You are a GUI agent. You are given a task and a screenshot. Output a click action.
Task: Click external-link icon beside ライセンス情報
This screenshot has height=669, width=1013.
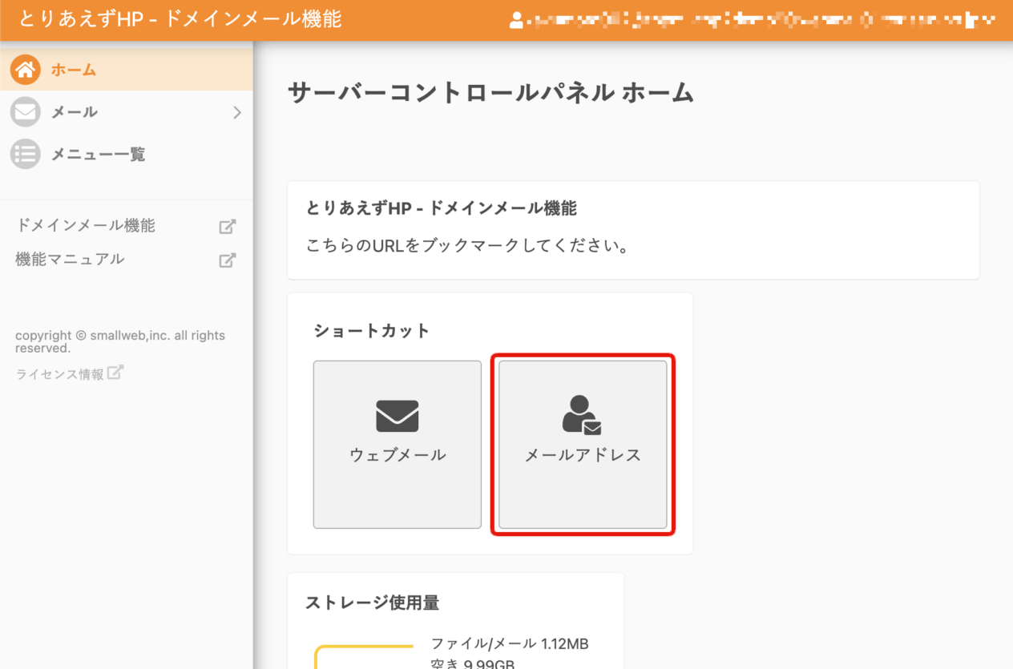[x=115, y=373]
